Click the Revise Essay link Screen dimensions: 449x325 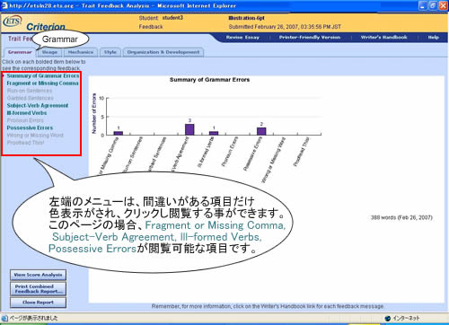[x=242, y=38]
